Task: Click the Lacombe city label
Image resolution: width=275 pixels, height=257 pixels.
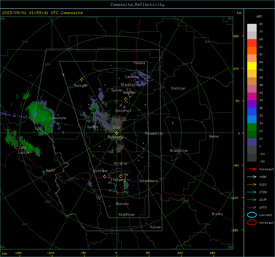Action: point(132,77)
